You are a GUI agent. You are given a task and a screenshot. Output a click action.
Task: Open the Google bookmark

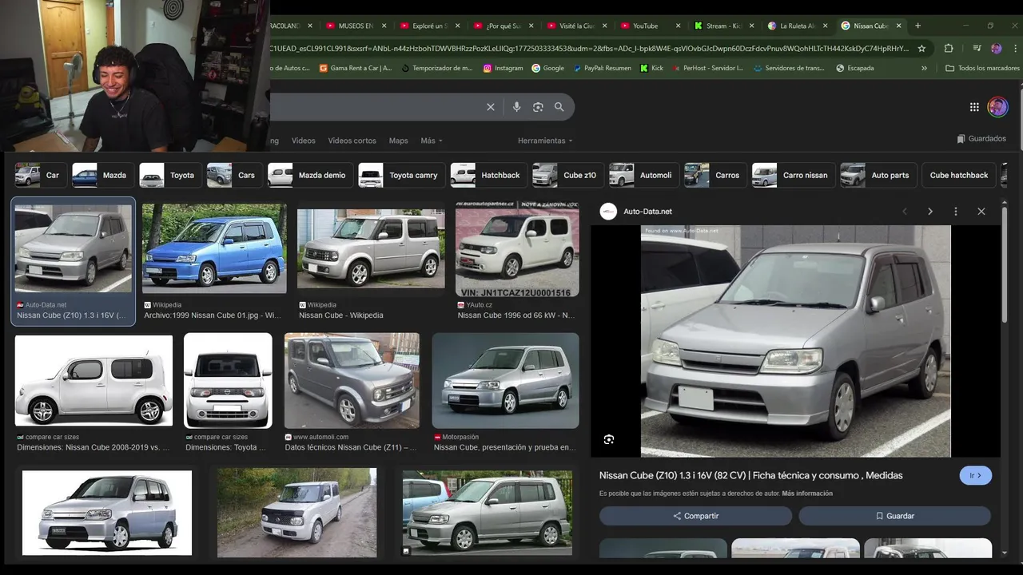[x=547, y=68]
